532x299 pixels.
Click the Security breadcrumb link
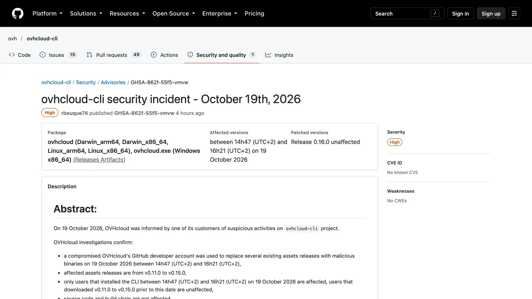pos(86,82)
